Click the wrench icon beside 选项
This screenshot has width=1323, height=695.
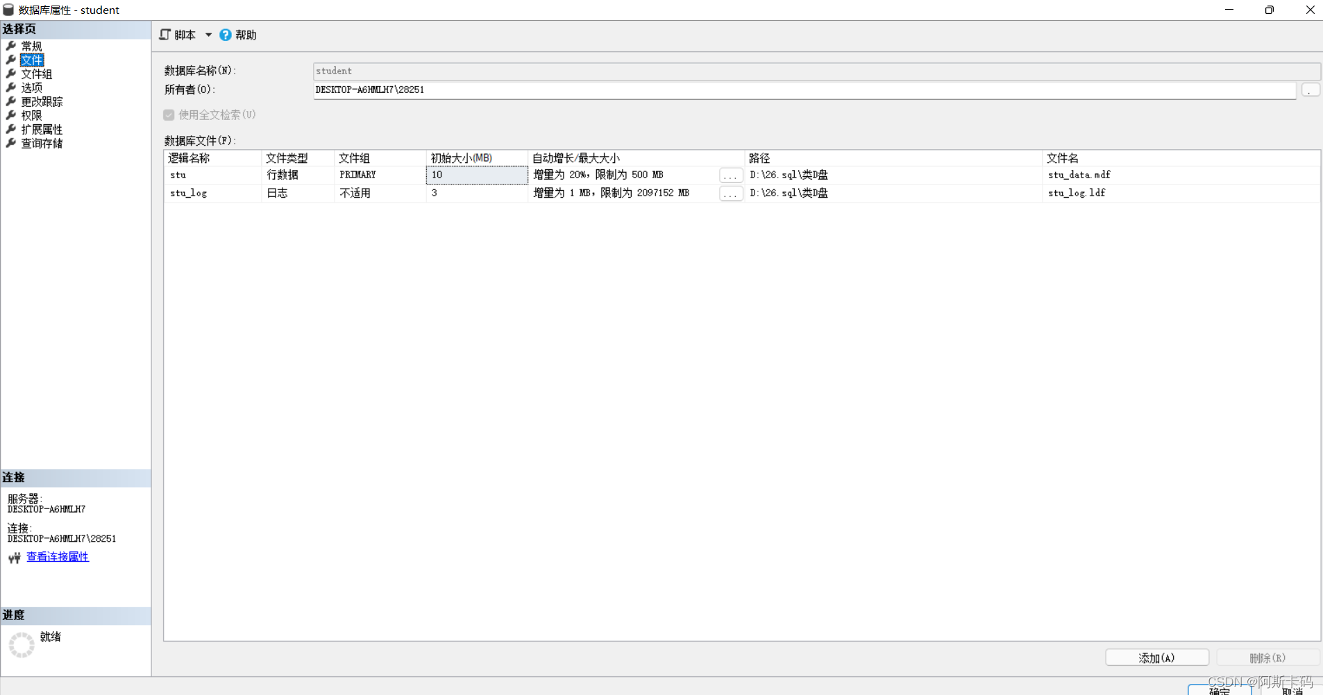pyautogui.click(x=11, y=87)
